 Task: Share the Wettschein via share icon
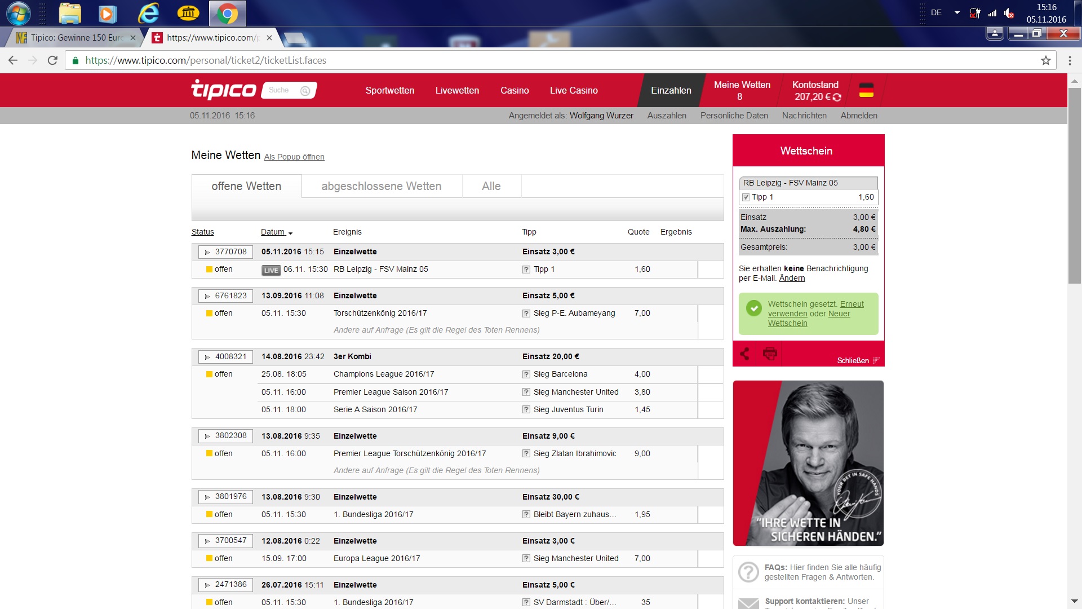[x=744, y=354]
